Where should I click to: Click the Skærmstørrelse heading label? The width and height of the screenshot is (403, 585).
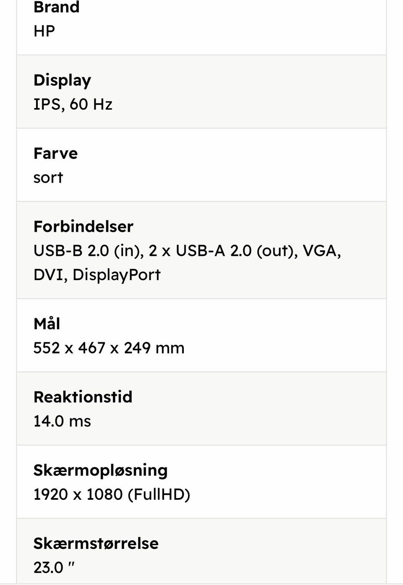[96, 543]
